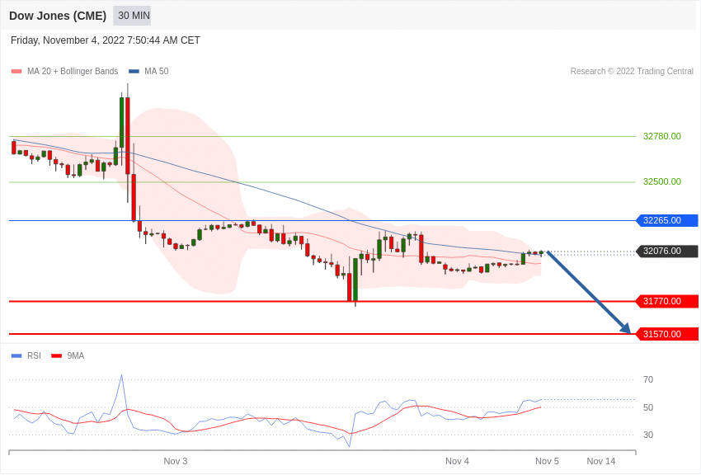Click the green candle touching 31770 support
Image resolution: width=701 pixels, height=475 pixels.
click(355, 280)
